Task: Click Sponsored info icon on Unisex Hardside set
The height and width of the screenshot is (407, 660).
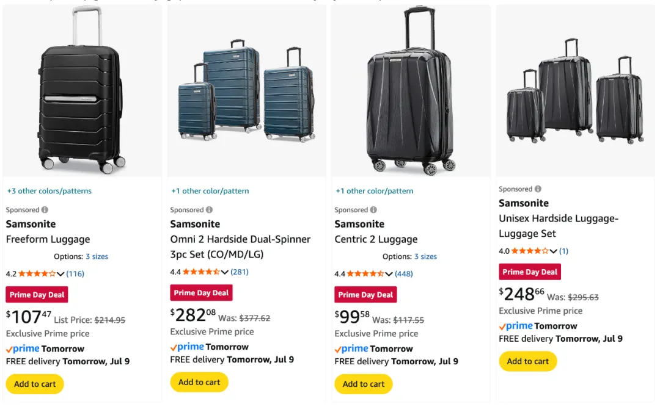Action: pyautogui.click(x=538, y=189)
